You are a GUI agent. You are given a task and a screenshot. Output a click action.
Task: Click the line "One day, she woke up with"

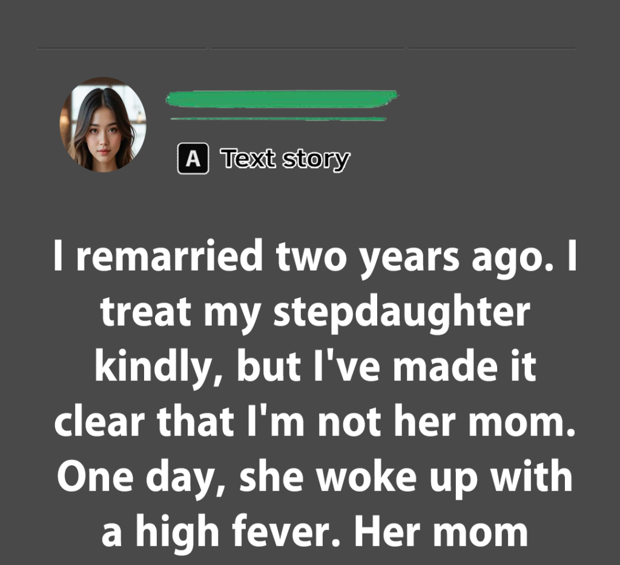click(x=315, y=477)
